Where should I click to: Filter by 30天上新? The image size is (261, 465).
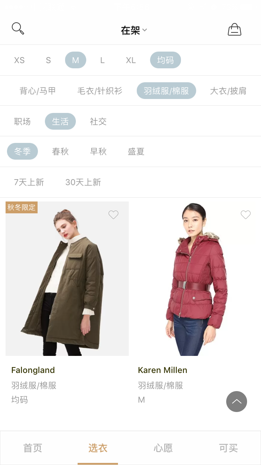coord(83,182)
